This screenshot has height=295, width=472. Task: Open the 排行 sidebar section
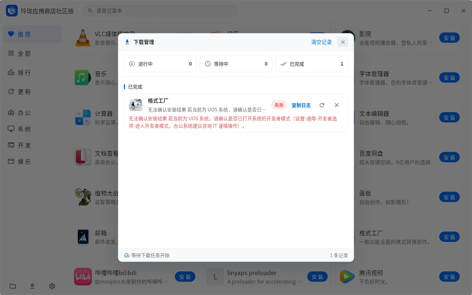[32, 73]
